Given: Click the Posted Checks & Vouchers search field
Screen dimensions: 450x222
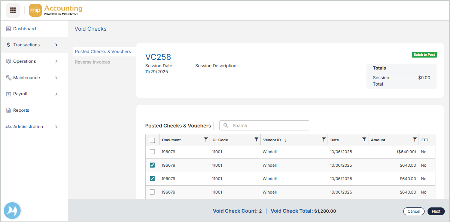Looking at the screenshot, I should tap(268, 126).
